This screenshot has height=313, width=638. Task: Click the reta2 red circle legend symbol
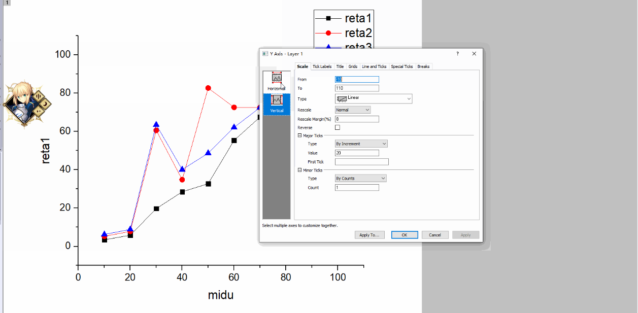tap(328, 33)
